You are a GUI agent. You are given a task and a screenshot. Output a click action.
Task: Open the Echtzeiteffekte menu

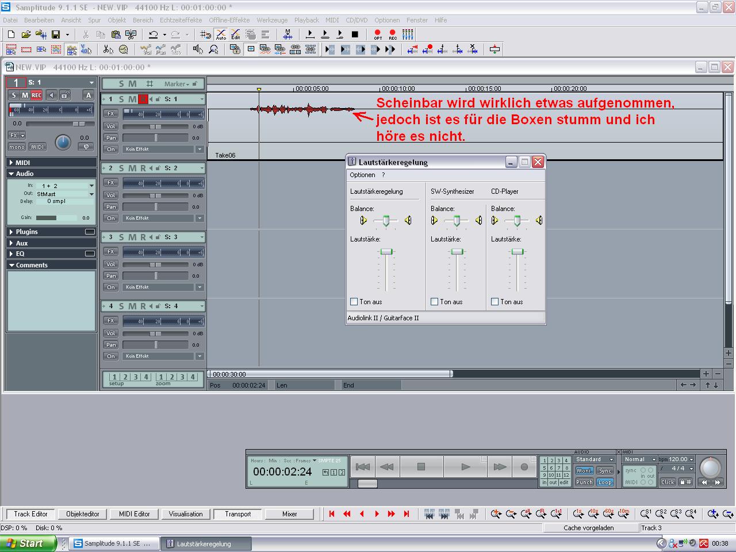click(x=181, y=20)
